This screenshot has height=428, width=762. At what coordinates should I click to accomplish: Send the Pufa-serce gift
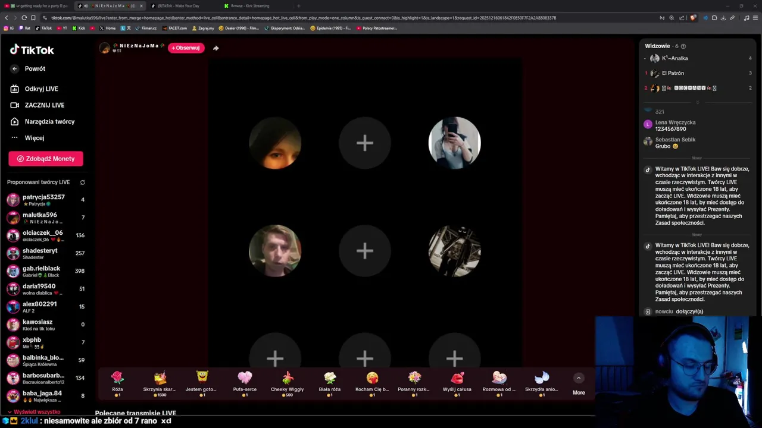[245, 383]
